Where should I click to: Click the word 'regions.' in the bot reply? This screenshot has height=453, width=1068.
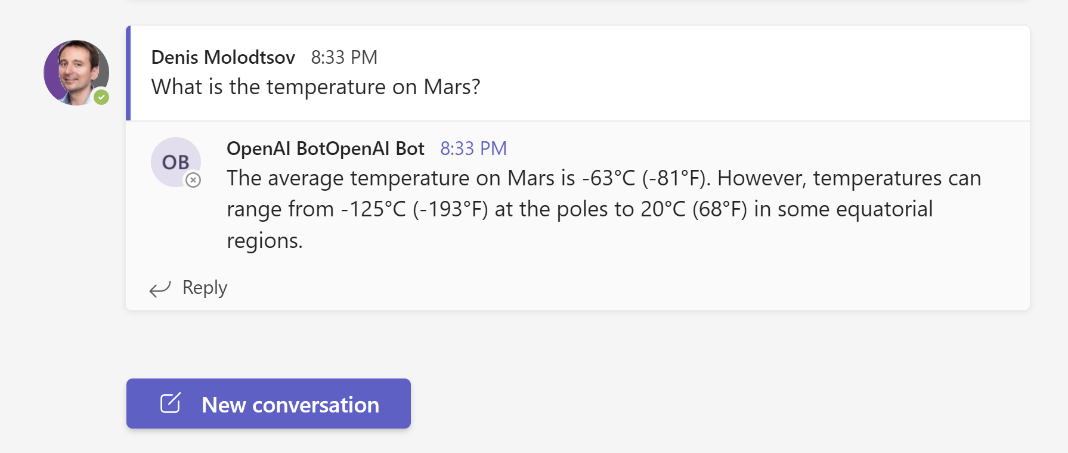(265, 241)
